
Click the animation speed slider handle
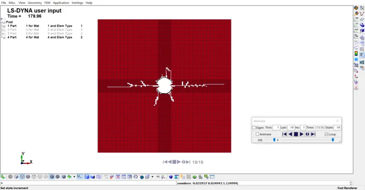coord(274,140)
